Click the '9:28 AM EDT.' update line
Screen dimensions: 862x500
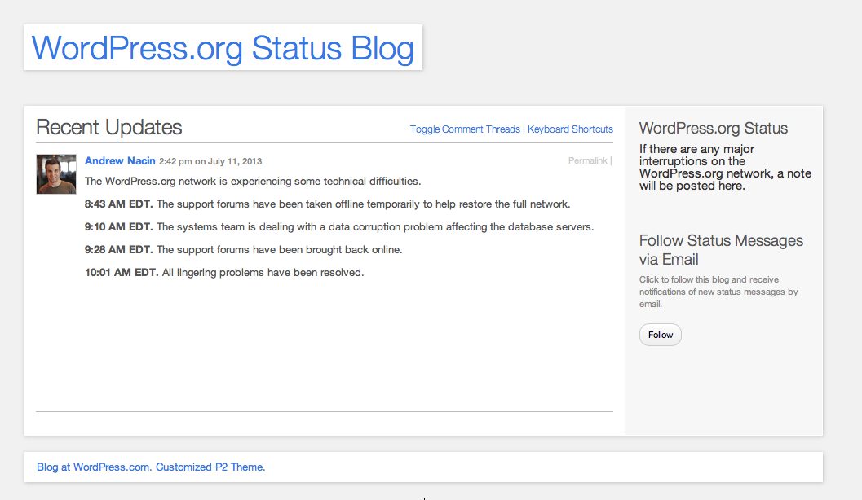tap(243, 250)
